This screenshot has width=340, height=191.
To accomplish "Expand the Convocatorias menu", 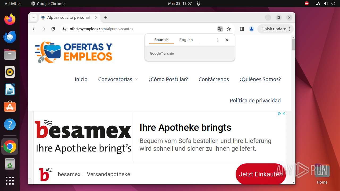I will [x=118, y=79].
